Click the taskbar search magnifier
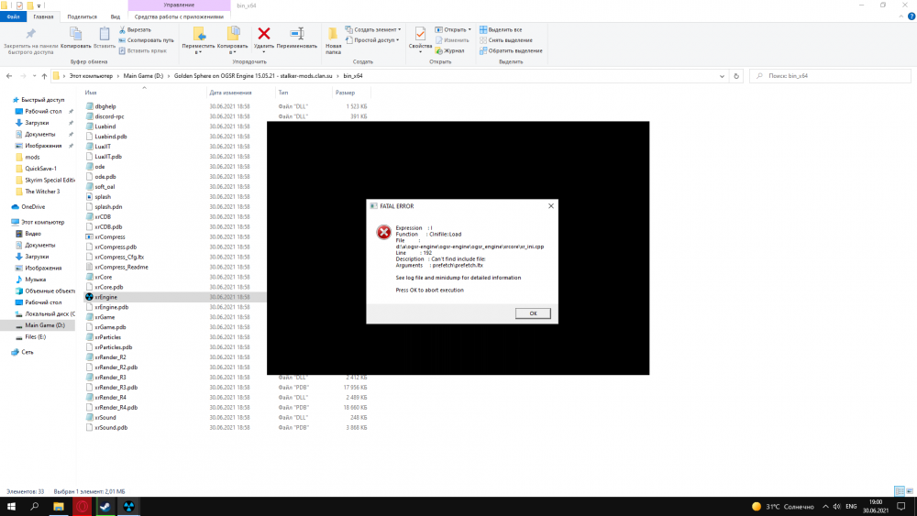 pyautogui.click(x=35, y=507)
